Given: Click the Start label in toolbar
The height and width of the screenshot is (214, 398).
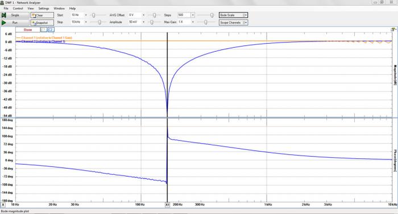Looking at the screenshot, I should (60, 15).
